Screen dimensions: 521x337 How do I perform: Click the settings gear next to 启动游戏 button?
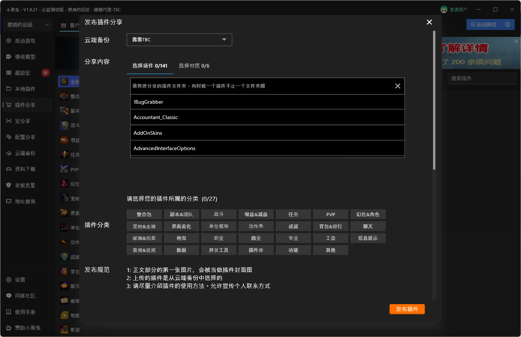(x=507, y=24)
